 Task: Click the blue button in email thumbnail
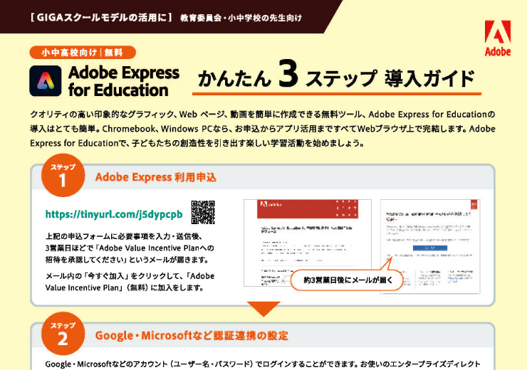(x=430, y=248)
